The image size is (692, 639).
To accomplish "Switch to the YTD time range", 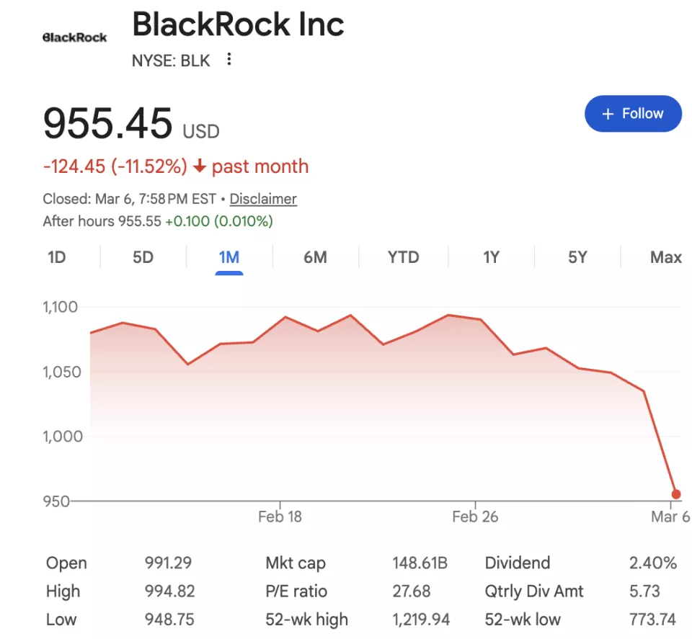I will coord(403,257).
